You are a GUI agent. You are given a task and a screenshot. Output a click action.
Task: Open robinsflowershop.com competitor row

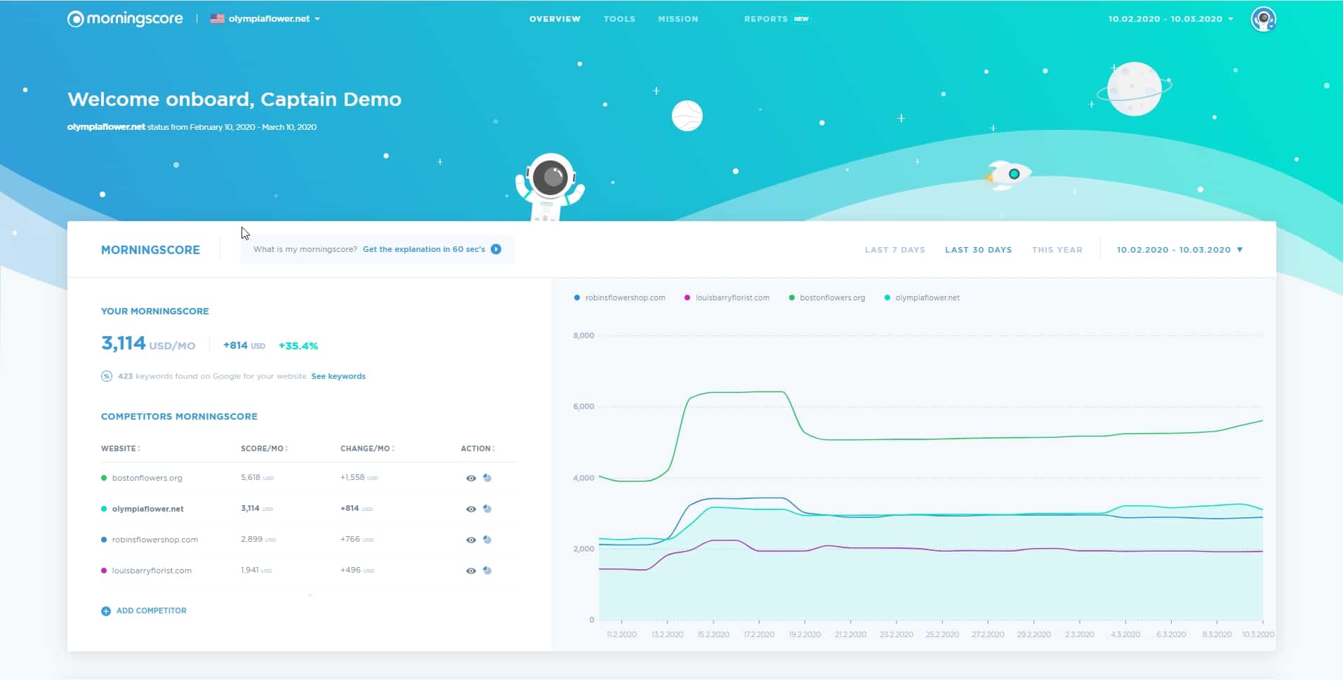pyautogui.click(x=309, y=540)
